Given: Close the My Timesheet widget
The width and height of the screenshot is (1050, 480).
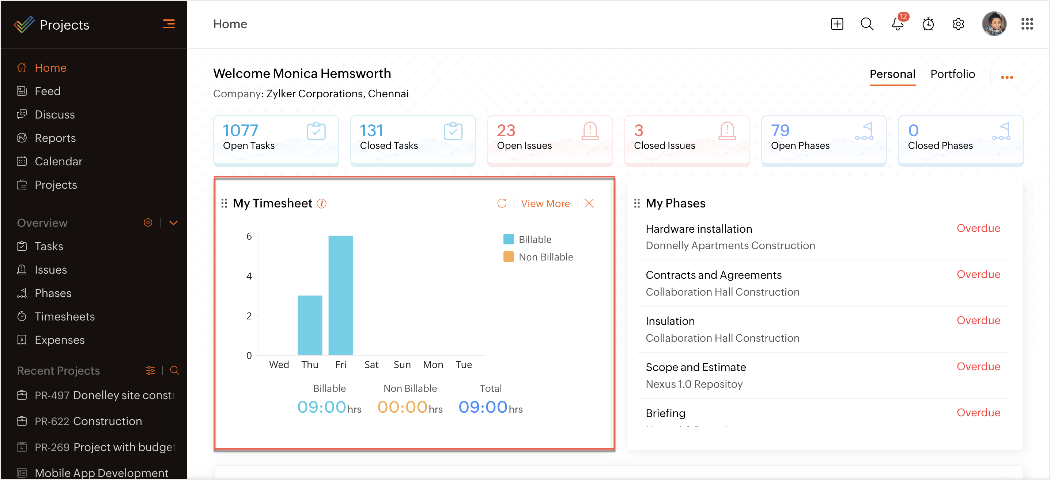Looking at the screenshot, I should pyautogui.click(x=589, y=203).
